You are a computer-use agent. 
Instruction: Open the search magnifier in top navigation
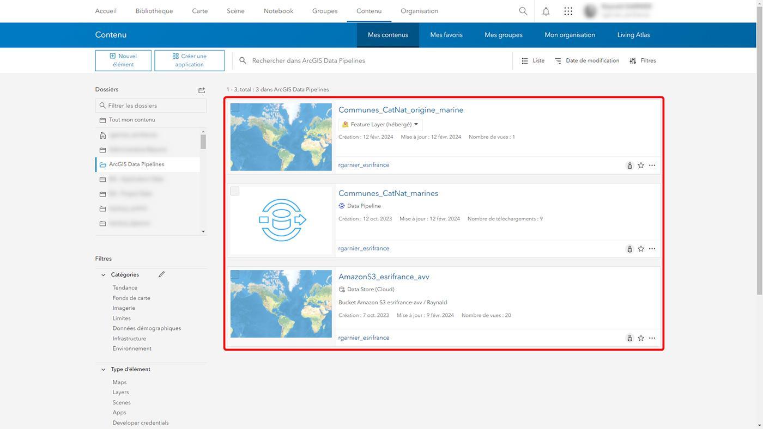tap(523, 11)
